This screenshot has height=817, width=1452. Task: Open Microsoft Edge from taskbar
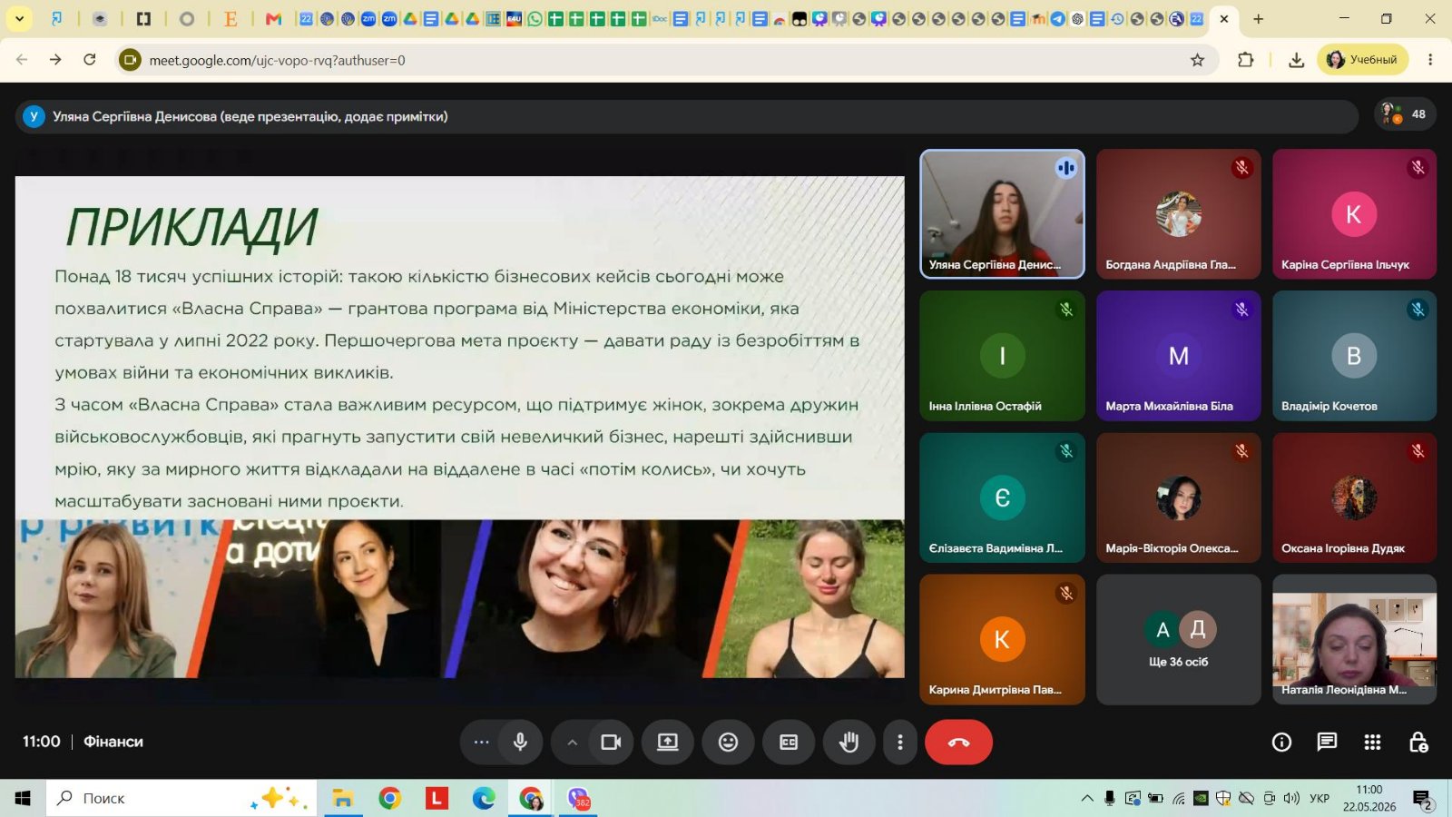(484, 798)
